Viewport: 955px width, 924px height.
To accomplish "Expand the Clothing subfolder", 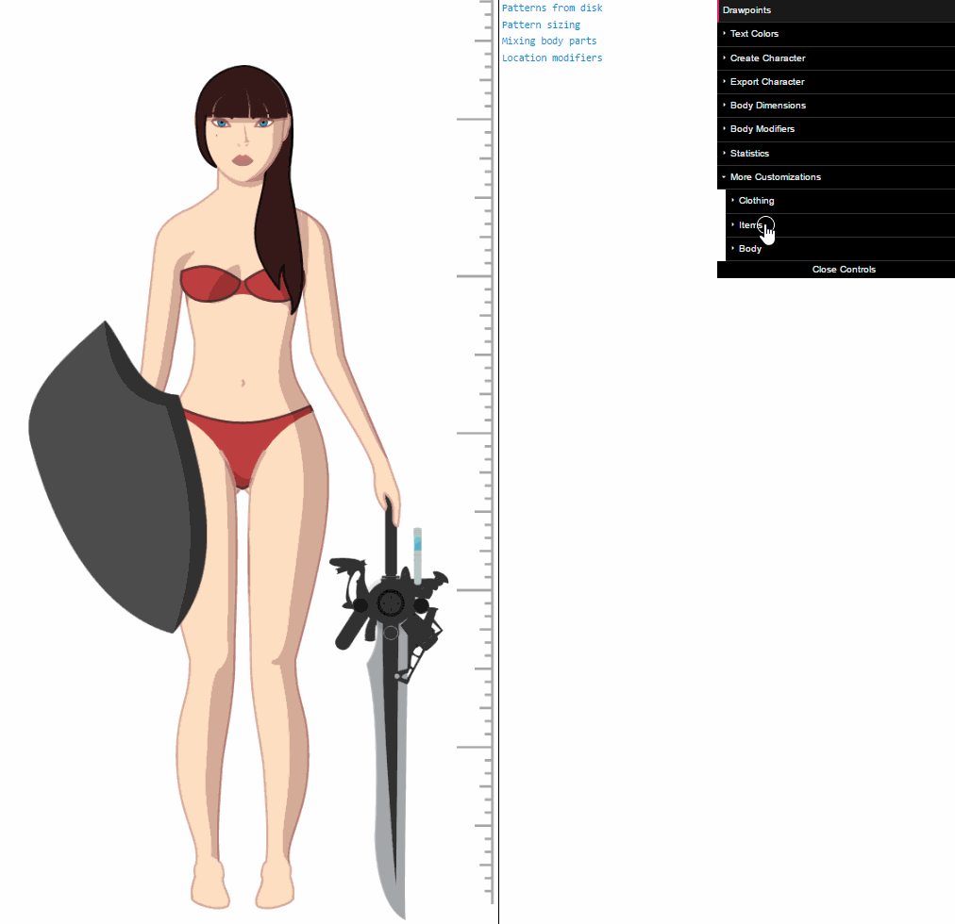I will (756, 201).
